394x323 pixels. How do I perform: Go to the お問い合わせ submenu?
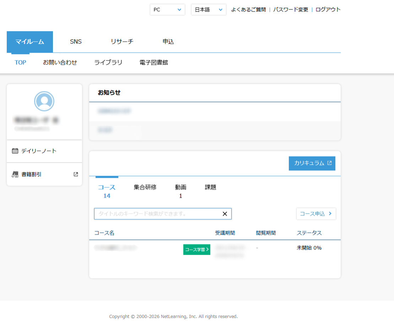point(60,62)
